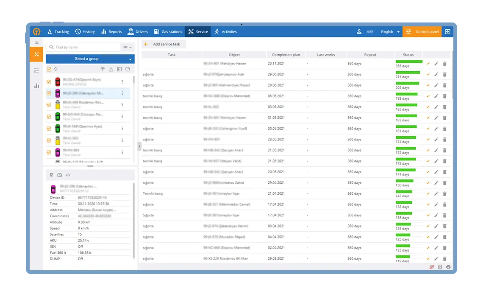483x297 pixels.
Task: Uncheck the 99-DO-043 green car checkbox
Action: (49, 117)
